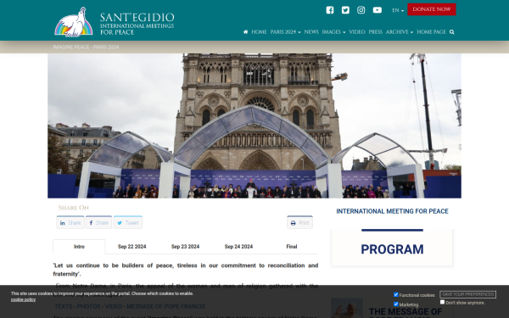Image resolution: width=509 pixels, height=318 pixels.
Task: Click the Sant'Egidio dove rainbow logo
Action: click(x=74, y=22)
